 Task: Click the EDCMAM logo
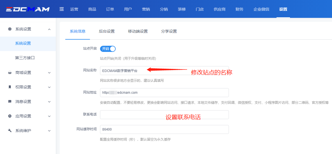pyautogui.click(x=28, y=9)
